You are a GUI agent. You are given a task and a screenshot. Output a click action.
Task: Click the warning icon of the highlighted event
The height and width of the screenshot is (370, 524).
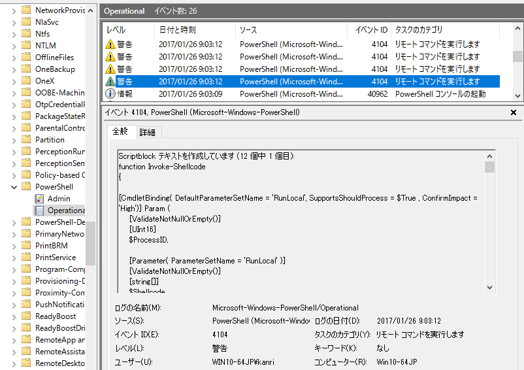coord(110,82)
